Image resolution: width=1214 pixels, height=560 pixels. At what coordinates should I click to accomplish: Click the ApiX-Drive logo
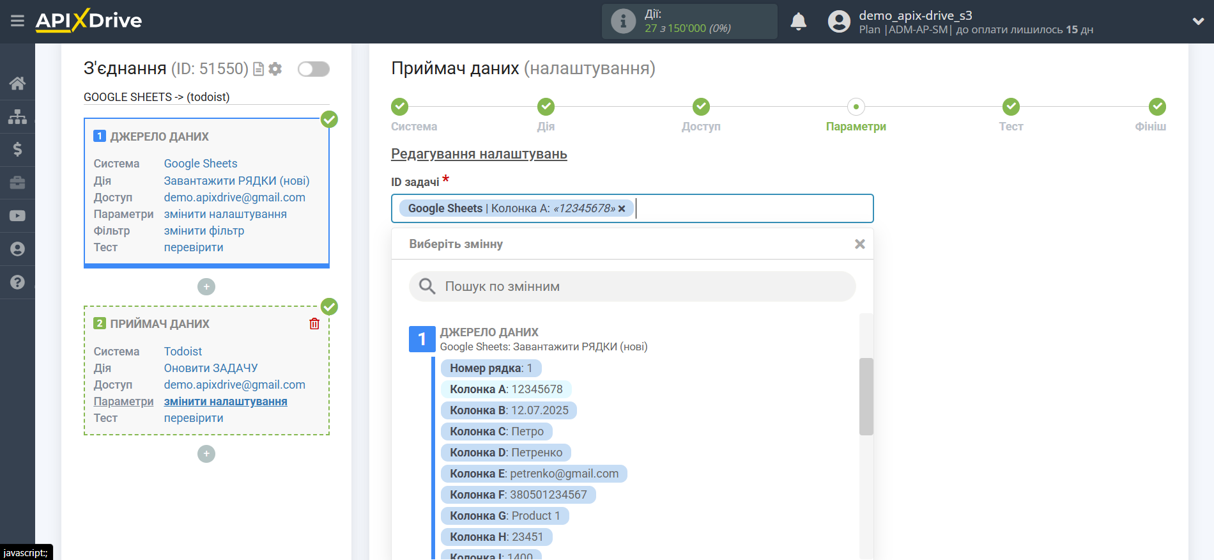(x=89, y=20)
